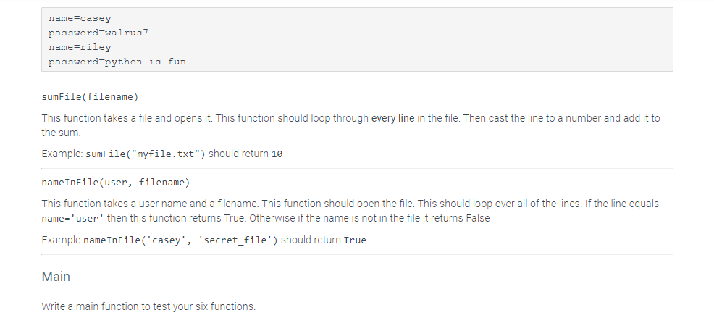Click the word Example before sumFile call
714x318 pixels.
62,154
